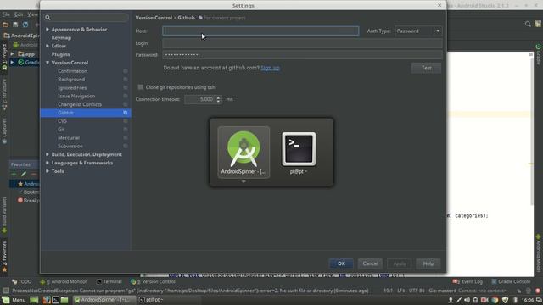The width and height of the screenshot is (543, 305).
Task: Click the terminal launcher in taskbar
Action: [55, 300]
